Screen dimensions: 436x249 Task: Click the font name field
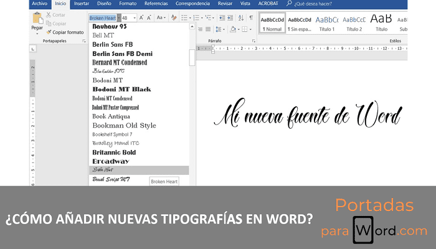click(103, 18)
